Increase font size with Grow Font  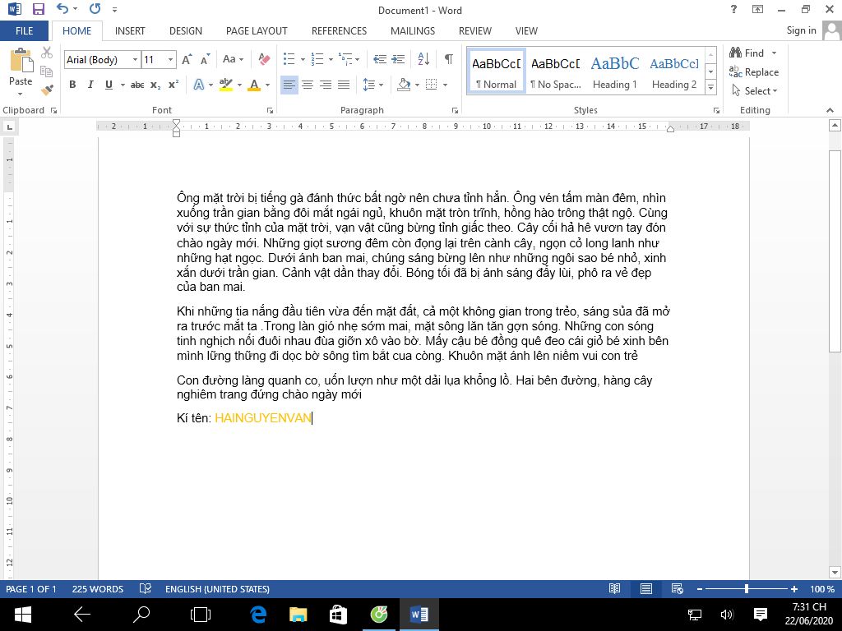[x=187, y=59]
